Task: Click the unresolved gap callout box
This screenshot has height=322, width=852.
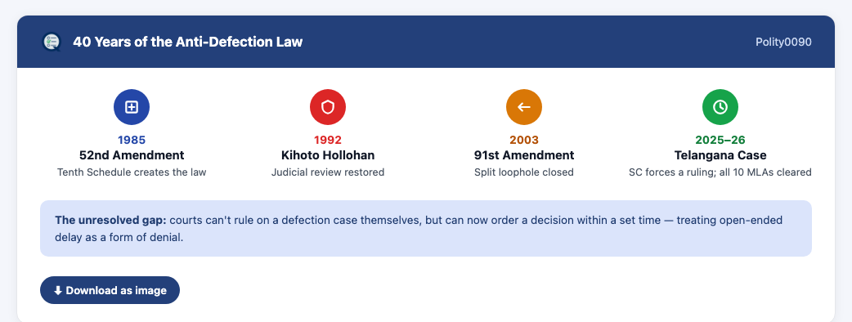Action: 425,229
